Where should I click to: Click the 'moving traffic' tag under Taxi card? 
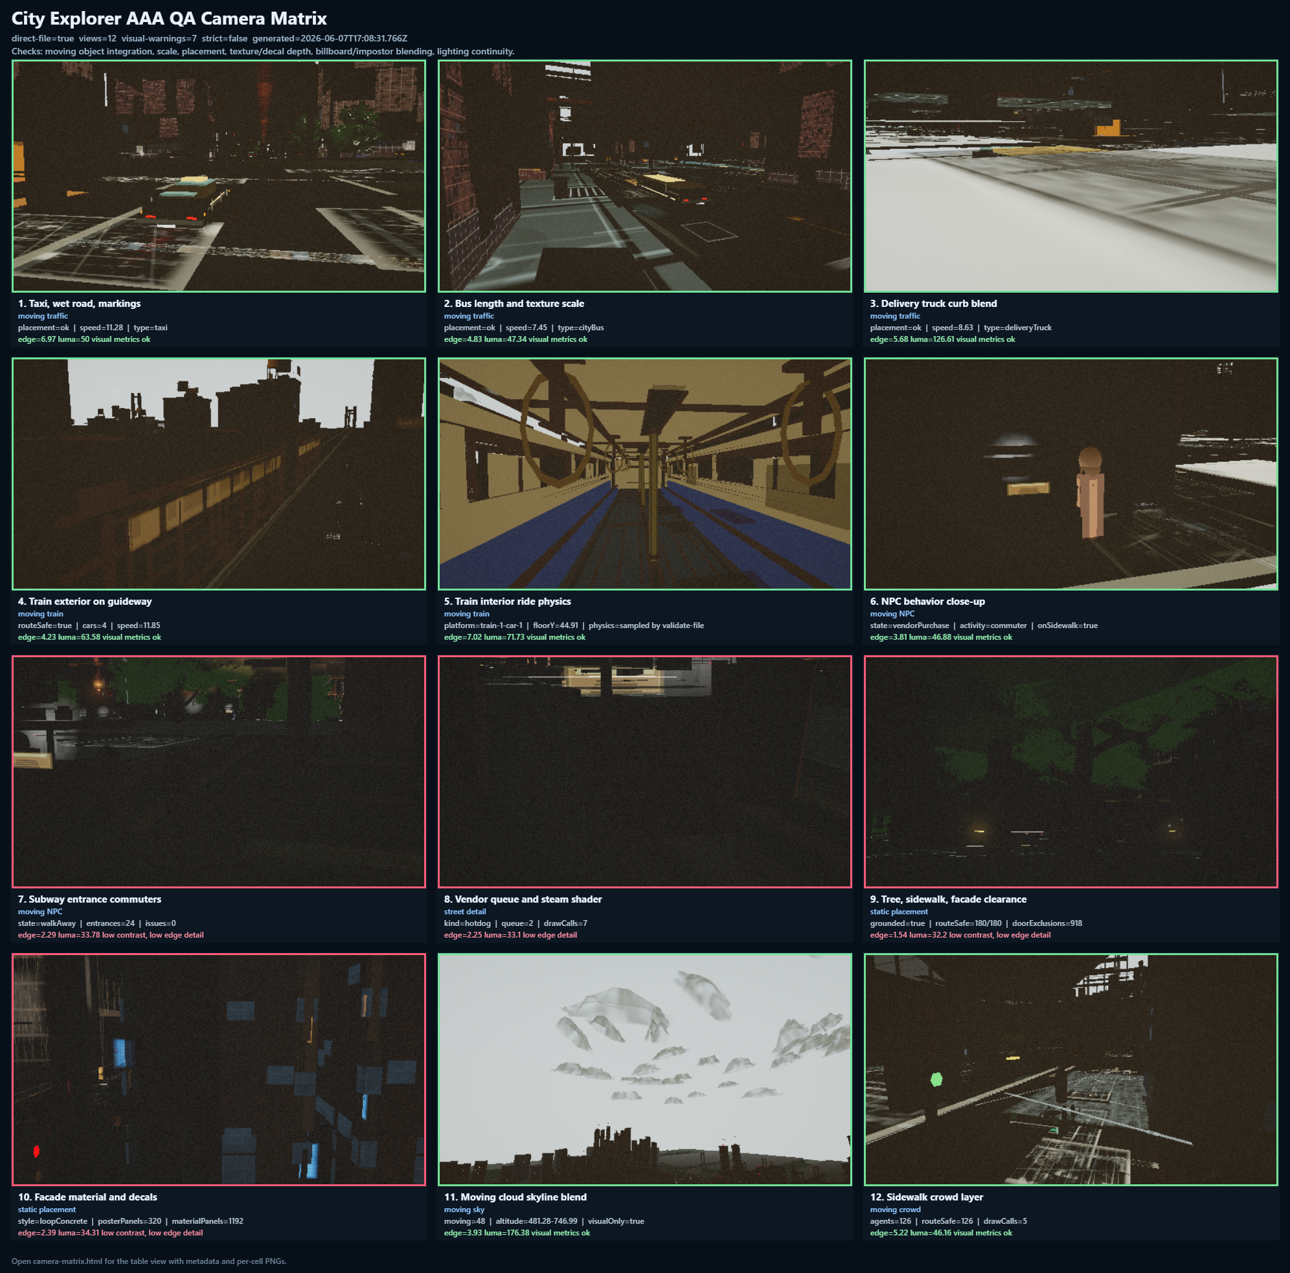pos(43,317)
